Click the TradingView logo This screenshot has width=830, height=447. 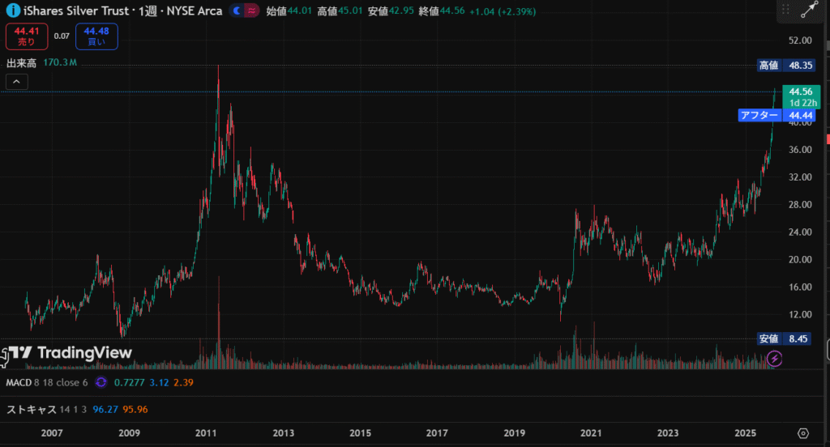[70, 353]
